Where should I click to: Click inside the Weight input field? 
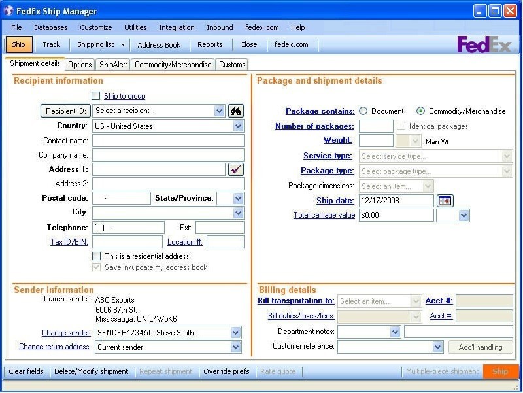click(375, 140)
